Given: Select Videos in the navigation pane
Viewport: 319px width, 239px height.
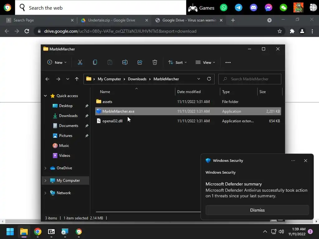Looking at the screenshot, I should click(x=64, y=156).
